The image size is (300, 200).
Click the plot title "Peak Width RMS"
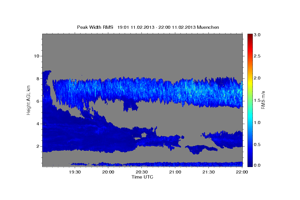click(x=95, y=27)
